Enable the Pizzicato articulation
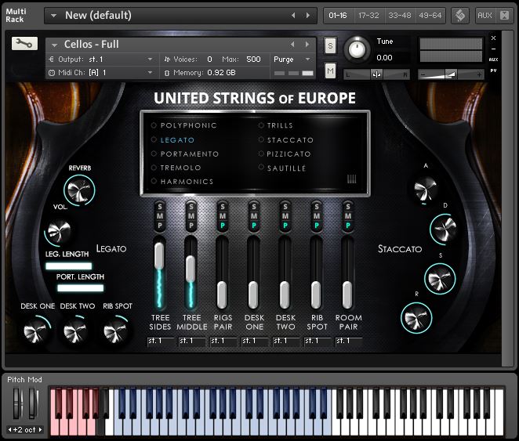This screenshot has height=441, width=519. (x=288, y=154)
